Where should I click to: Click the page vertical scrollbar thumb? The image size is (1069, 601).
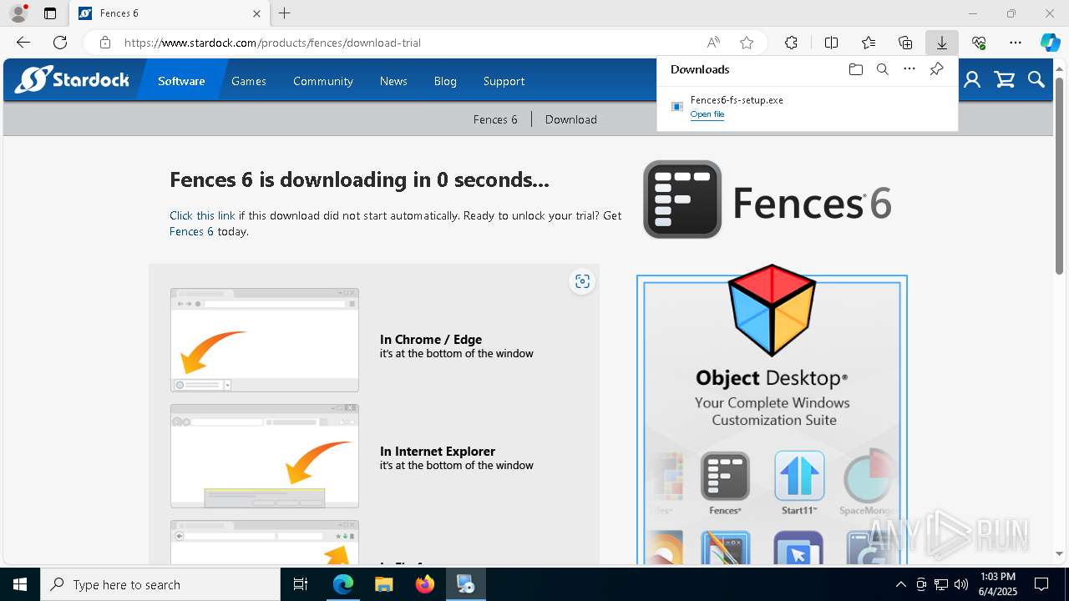[1059, 175]
